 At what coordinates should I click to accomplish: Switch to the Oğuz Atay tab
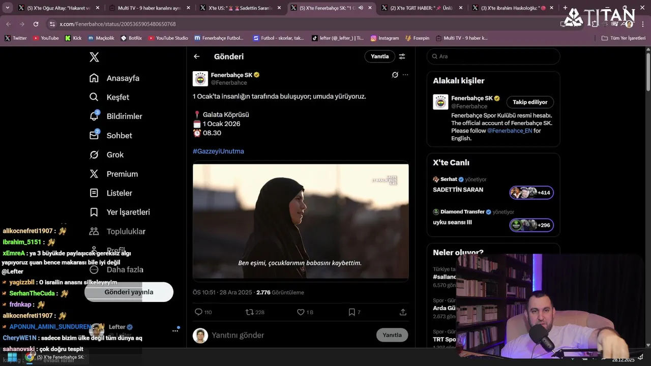[x=58, y=8]
